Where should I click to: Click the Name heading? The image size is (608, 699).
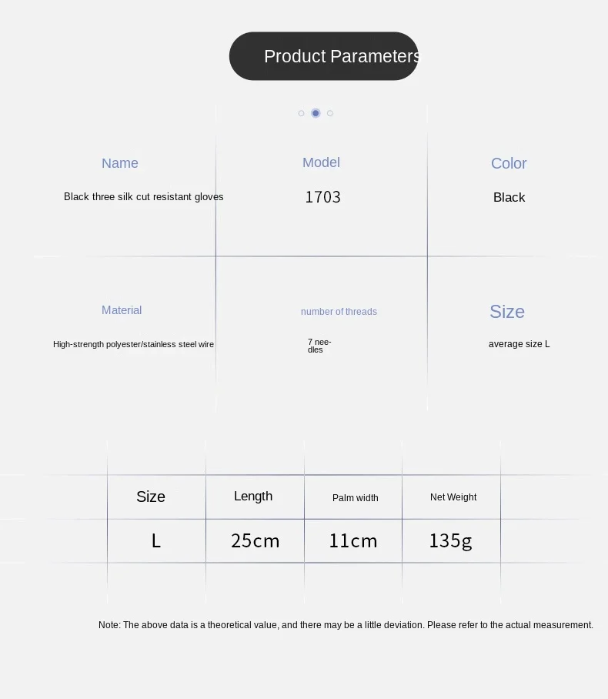(120, 163)
